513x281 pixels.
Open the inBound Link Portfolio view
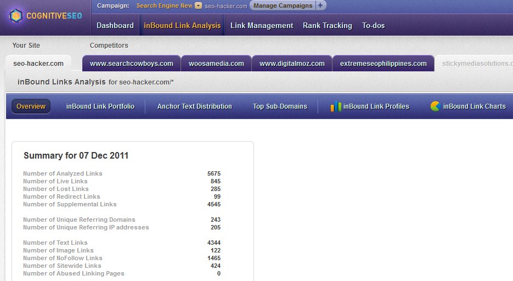pos(100,106)
